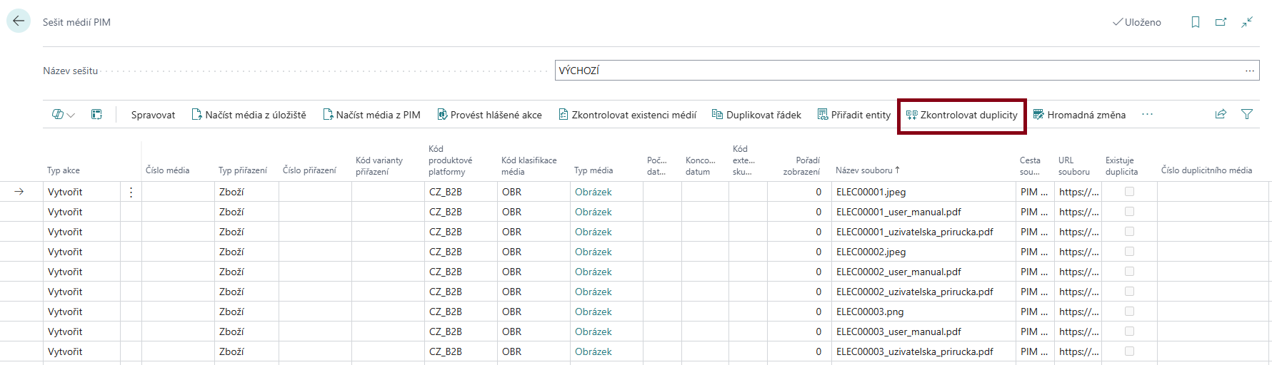Open the share icon in toolbar
1272x365 pixels.
[1221, 114]
